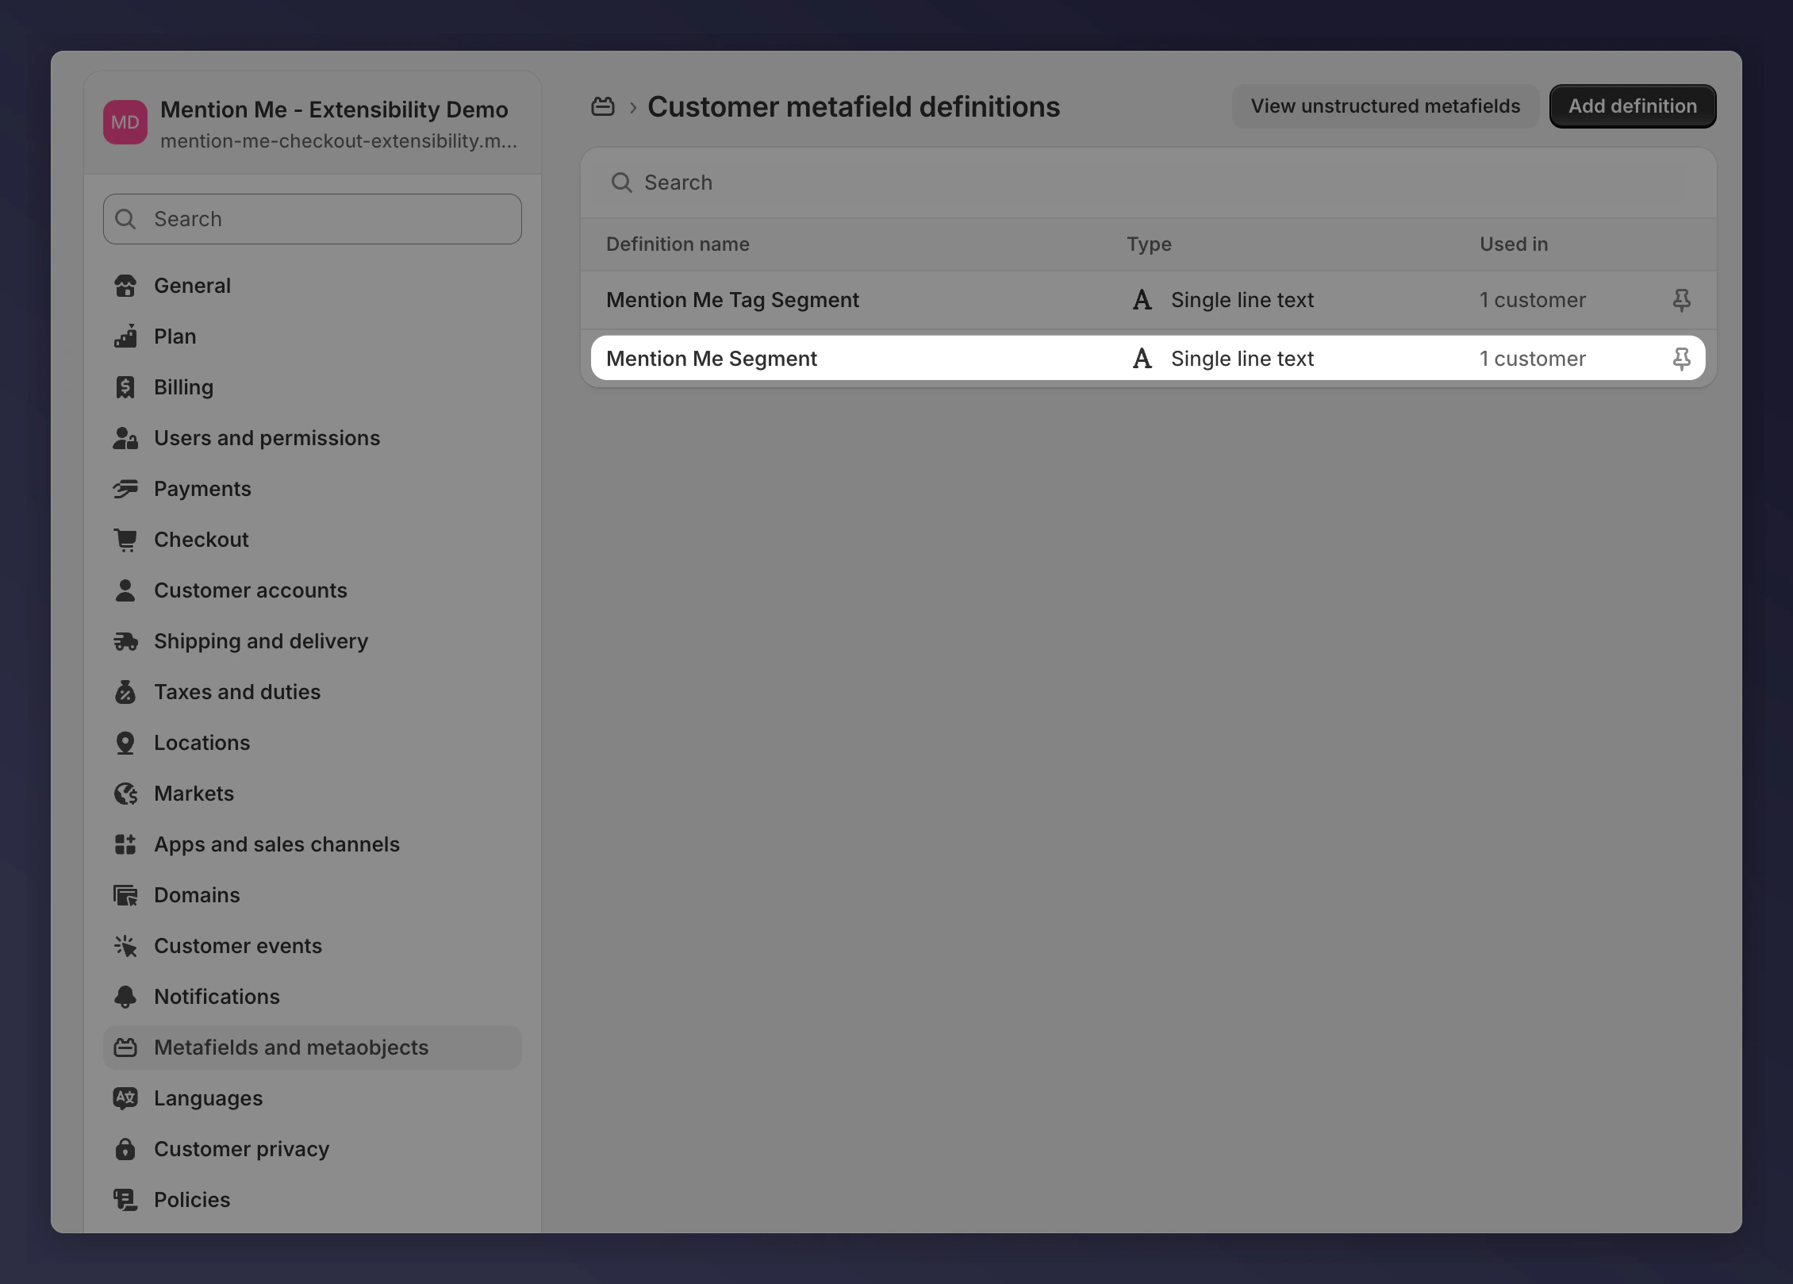This screenshot has width=1793, height=1284.
Task: Open Notifications settings
Action: [x=313, y=997]
